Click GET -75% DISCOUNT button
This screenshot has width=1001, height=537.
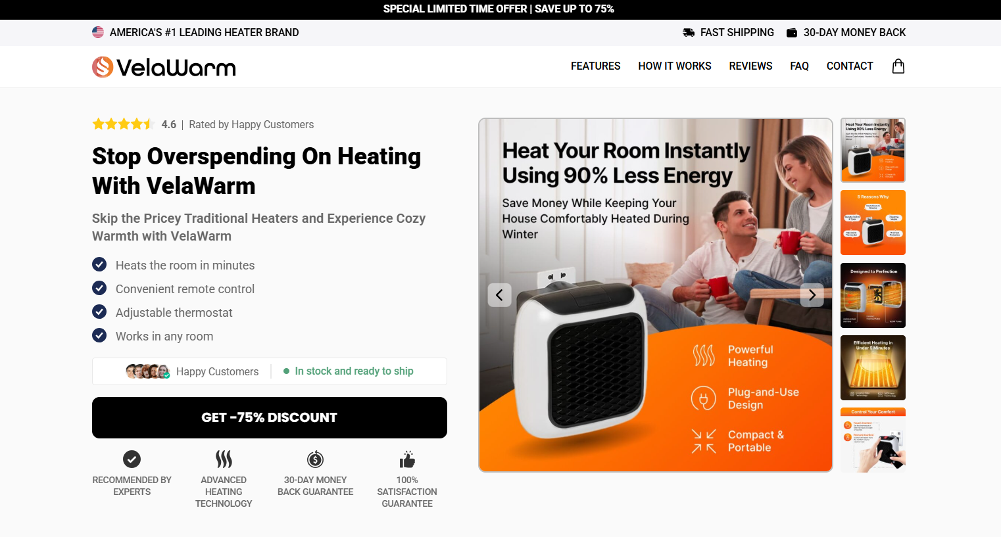point(270,417)
